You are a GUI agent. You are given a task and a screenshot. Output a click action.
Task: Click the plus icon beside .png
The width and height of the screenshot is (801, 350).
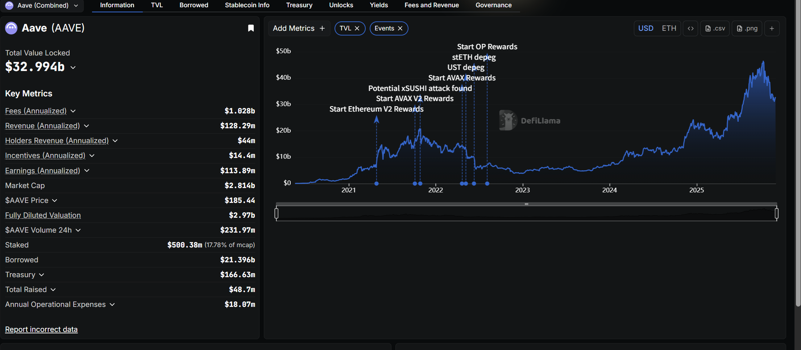772,28
